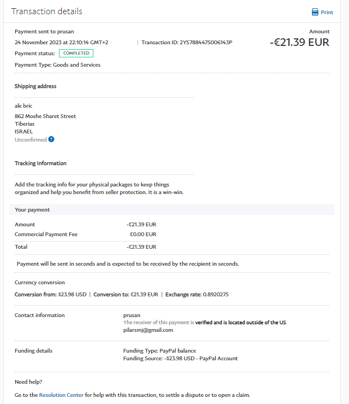Click the 862 Moshe Sharet Street address line
The image size is (349, 404).
pos(45,116)
